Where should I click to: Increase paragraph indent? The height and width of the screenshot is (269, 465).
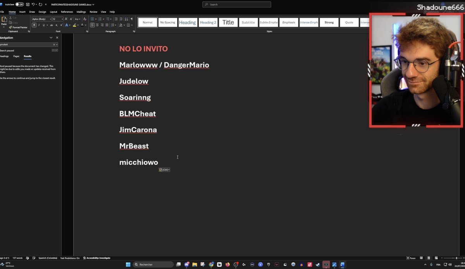[x=121, y=19]
